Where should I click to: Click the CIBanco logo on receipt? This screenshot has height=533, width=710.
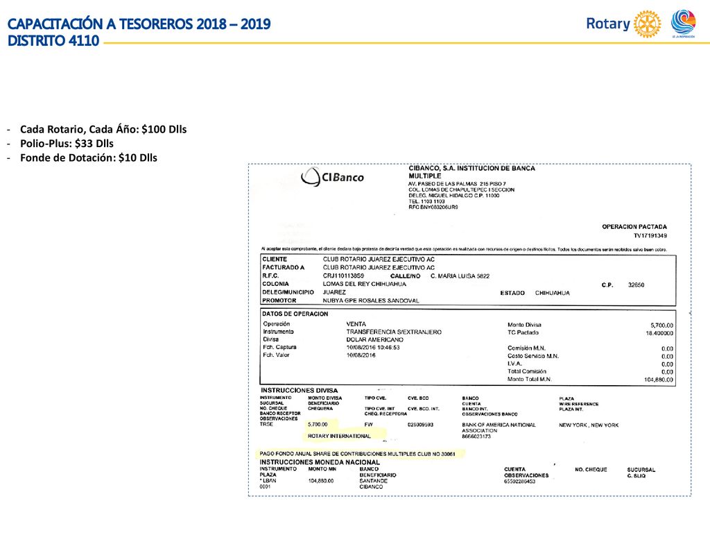[x=332, y=177]
